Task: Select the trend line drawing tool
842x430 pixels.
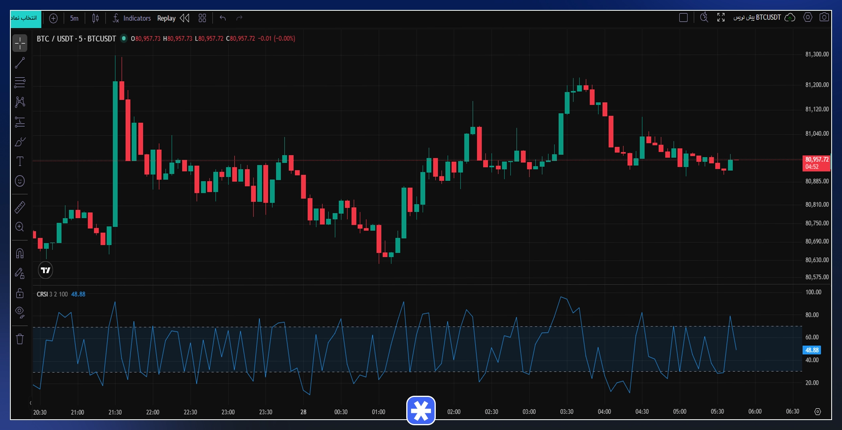Action: (x=20, y=63)
